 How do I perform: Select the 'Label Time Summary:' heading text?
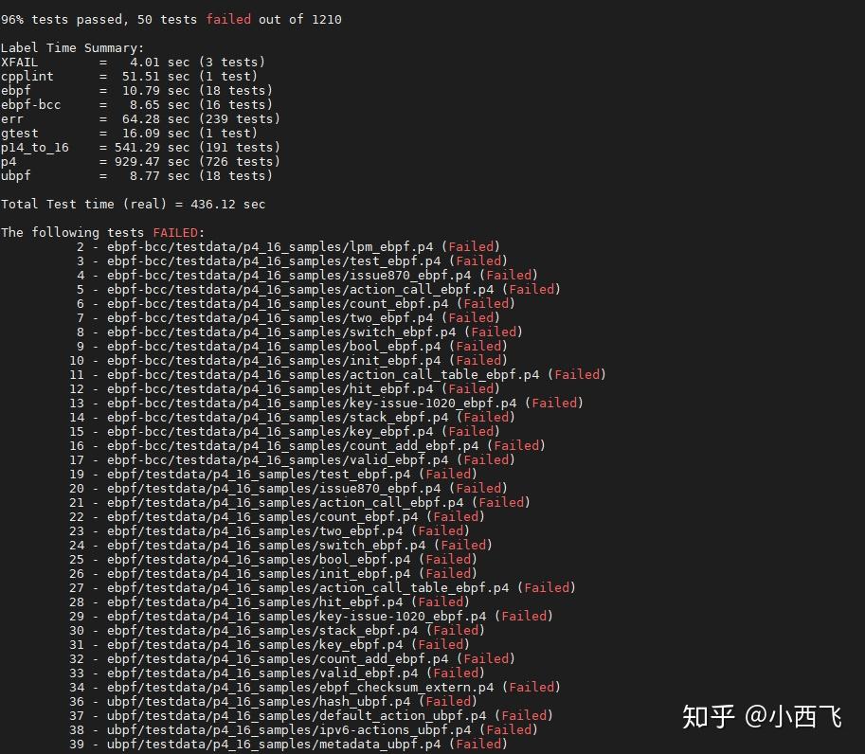(72, 48)
